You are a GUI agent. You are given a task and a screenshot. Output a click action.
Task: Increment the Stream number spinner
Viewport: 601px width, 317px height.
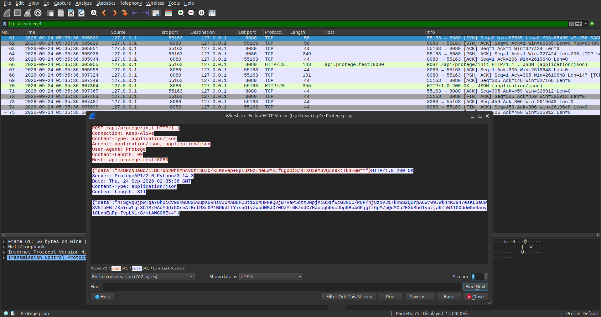click(x=486, y=275)
